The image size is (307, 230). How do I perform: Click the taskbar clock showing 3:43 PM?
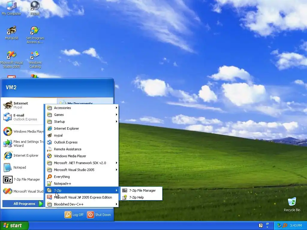pos(296,226)
